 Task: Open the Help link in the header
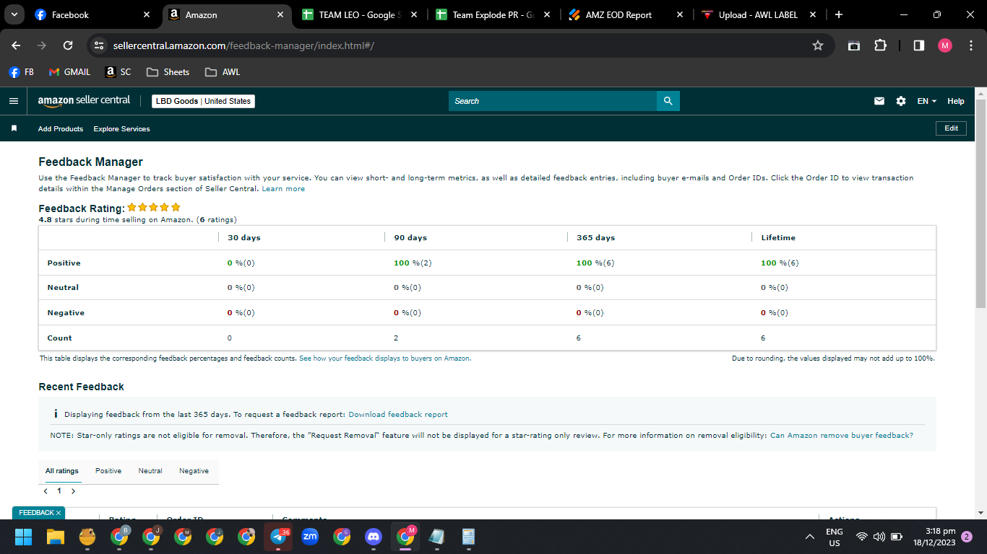(956, 101)
